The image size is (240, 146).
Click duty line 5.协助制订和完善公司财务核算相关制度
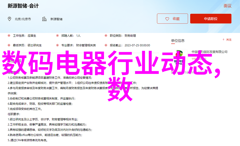tap(42, 98)
